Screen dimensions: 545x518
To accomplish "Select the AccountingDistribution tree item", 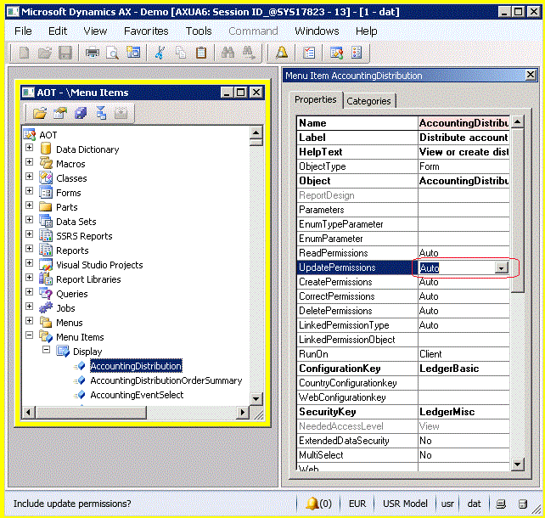I will (136, 366).
